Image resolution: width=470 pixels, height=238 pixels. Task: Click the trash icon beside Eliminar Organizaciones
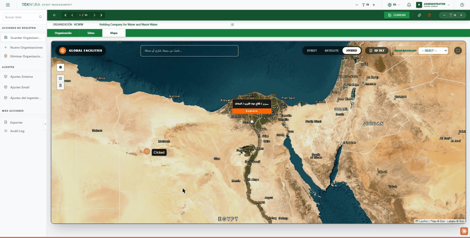[6, 56]
